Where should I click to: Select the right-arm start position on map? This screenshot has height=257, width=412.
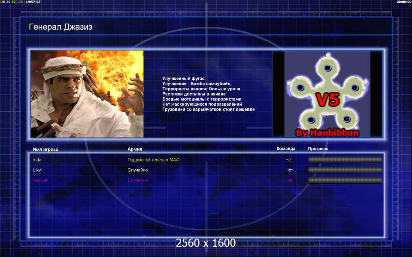point(355,87)
